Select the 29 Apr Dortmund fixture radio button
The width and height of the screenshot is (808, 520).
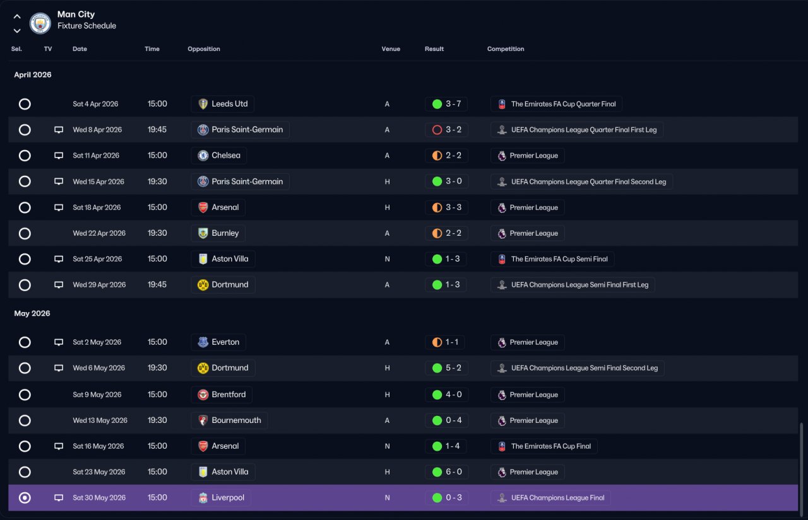click(x=25, y=285)
